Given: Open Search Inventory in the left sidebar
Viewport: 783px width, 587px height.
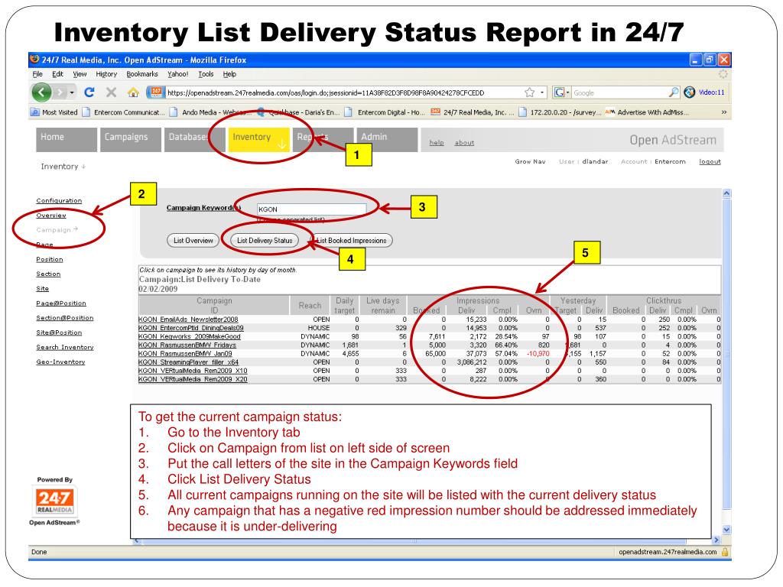Looking at the screenshot, I should pos(65,347).
